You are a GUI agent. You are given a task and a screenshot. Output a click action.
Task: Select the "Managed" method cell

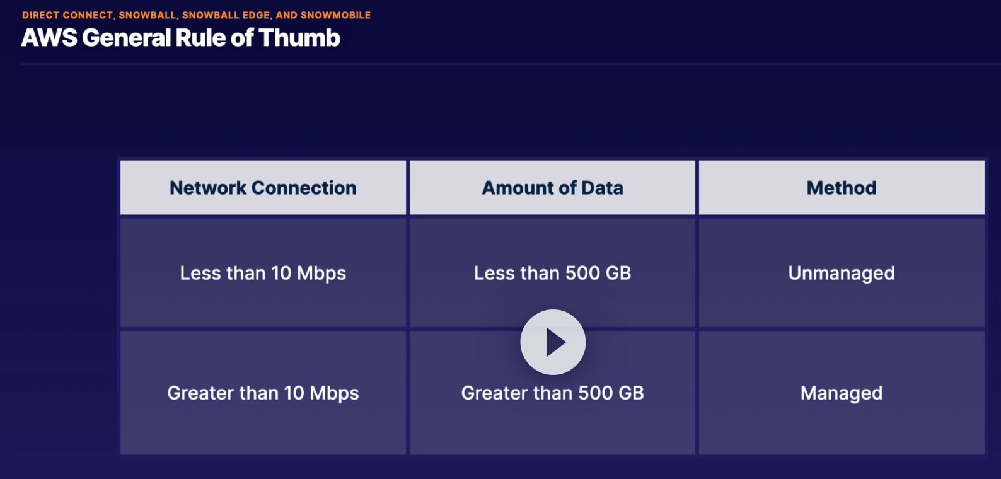[842, 393]
